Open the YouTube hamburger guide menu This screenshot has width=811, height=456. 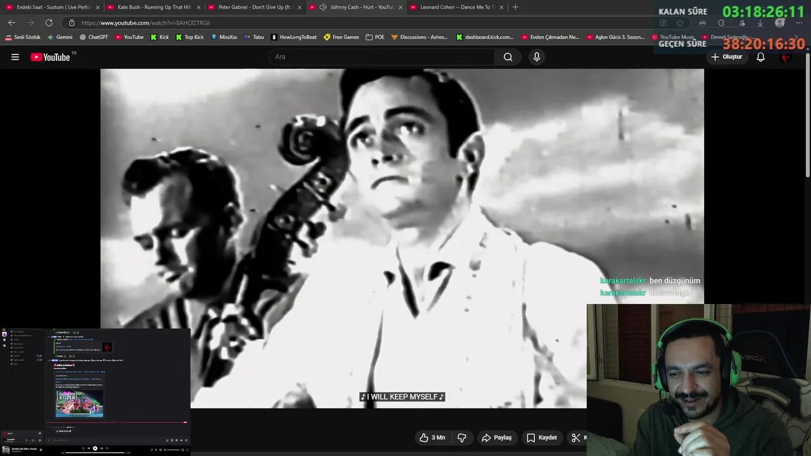click(x=15, y=57)
